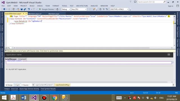Open the Server Explorer side panel
The height and width of the screenshot is (101, 180).
pos(2,18)
